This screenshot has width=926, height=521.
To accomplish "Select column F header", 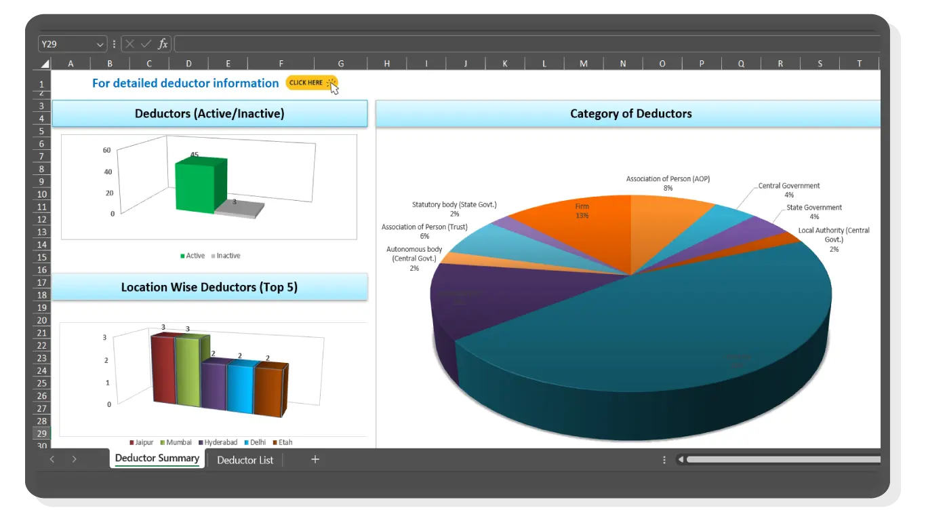I will [x=281, y=64].
